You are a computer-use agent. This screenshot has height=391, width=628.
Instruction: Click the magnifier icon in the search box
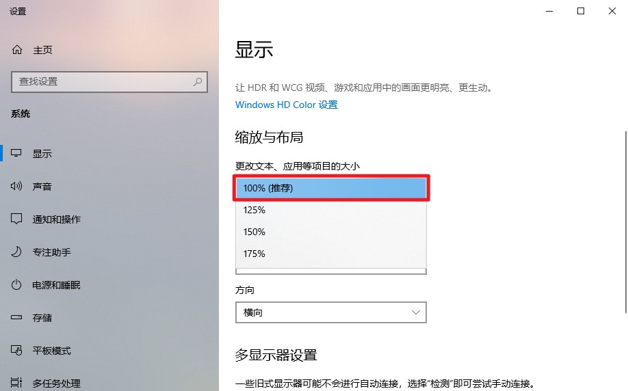[198, 81]
